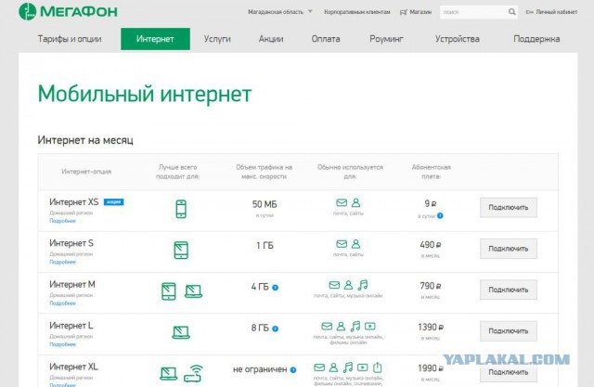Click the Акция badge next to Интернет XS
Screen dimensions: 594x387
click(x=113, y=201)
